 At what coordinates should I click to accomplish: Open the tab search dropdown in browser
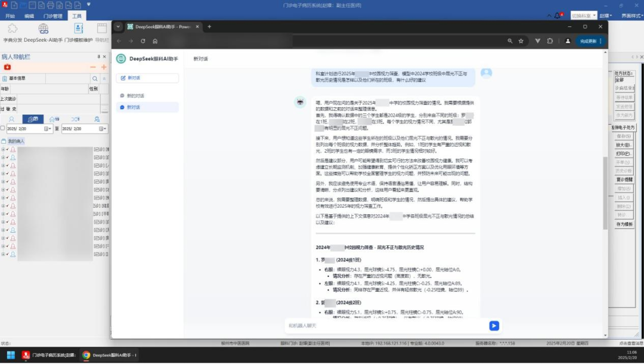coord(118,27)
